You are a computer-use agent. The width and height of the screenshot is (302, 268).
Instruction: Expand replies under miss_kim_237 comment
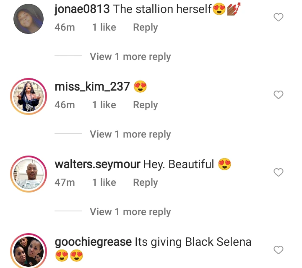point(130,134)
